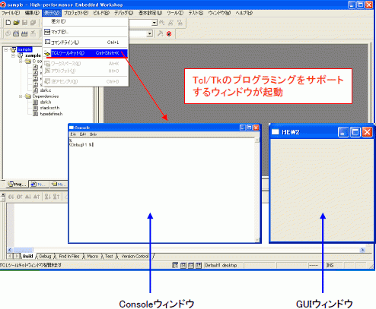The width and height of the screenshot is (376, 309).
Task: Switch to the Version Control tab
Action: (x=135, y=257)
